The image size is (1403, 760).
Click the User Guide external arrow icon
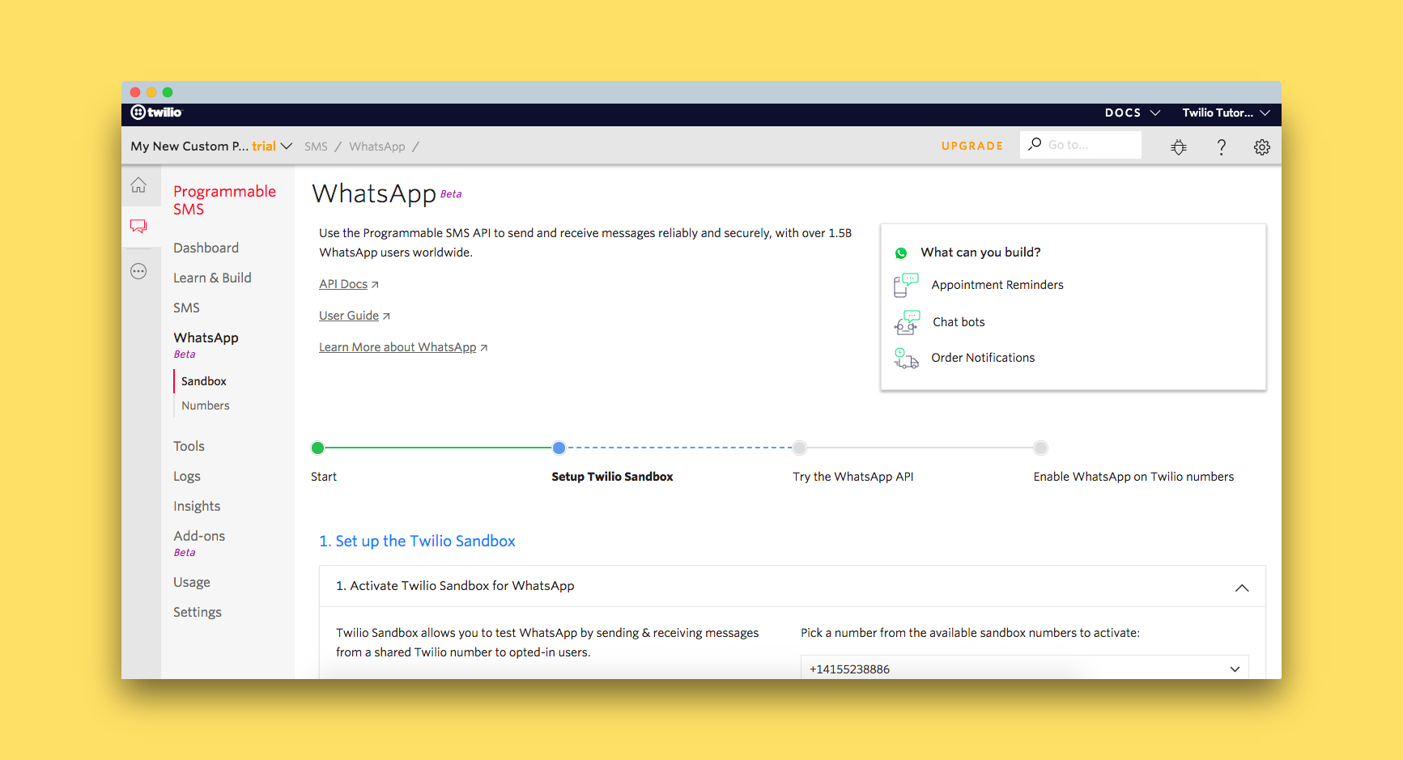pyautogui.click(x=386, y=316)
